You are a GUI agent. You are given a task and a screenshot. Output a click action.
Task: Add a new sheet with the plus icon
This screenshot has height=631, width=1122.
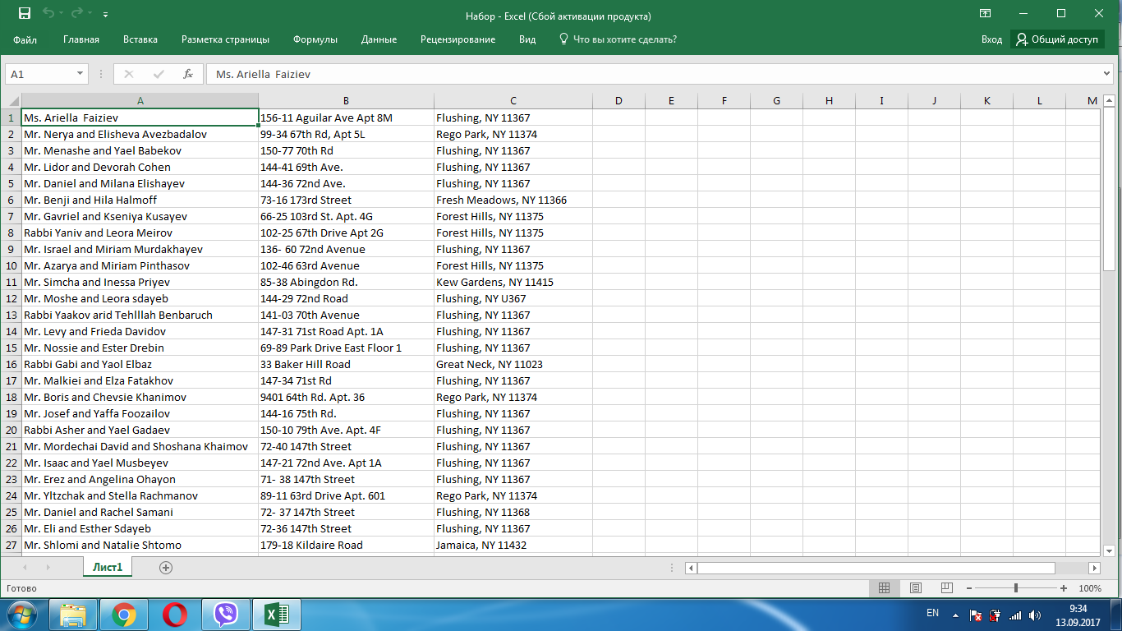(x=166, y=567)
